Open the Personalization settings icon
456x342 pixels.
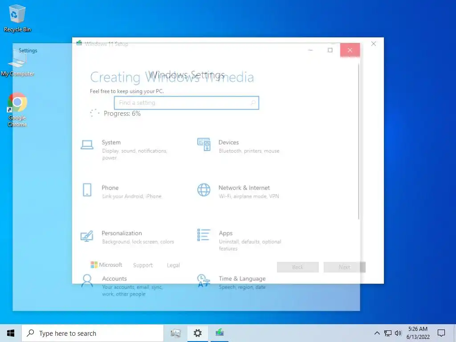pyautogui.click(x=87, y=236)
